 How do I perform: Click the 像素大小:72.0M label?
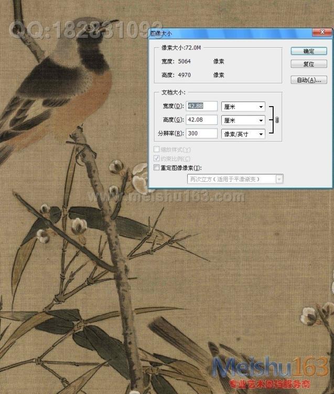(181, 47)
